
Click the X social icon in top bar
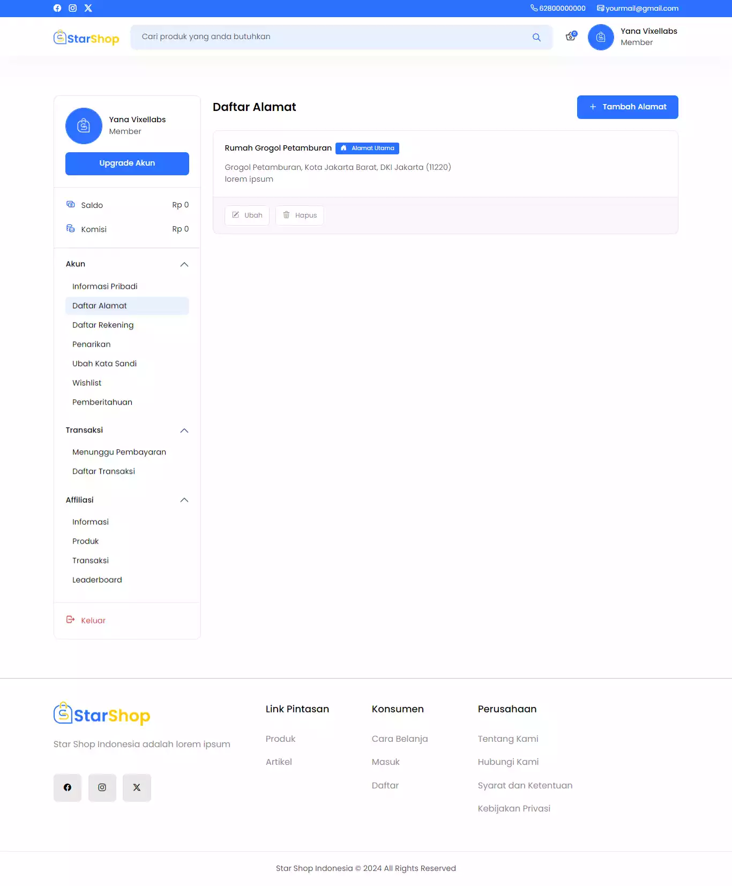pyautogui.click(x=88, y=8)
